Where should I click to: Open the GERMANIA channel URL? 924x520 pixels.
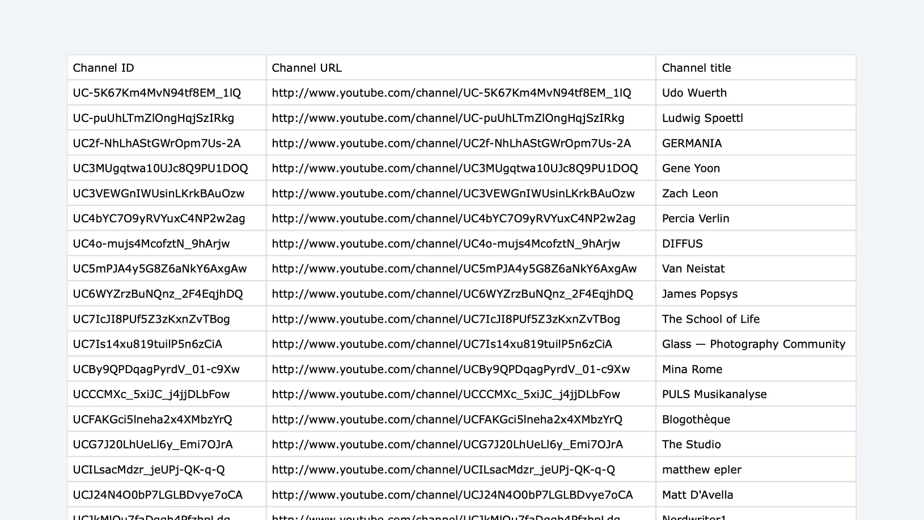[451, 143]
